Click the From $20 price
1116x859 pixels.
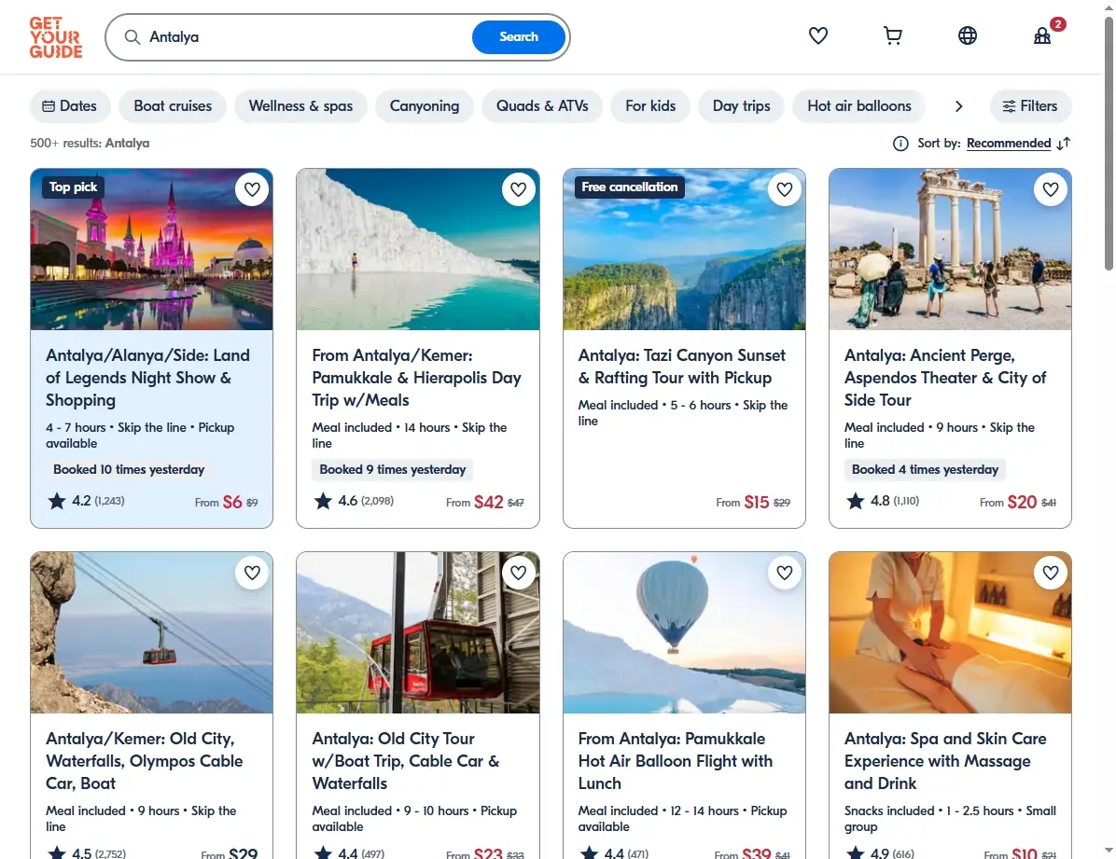coord(1018,503)
